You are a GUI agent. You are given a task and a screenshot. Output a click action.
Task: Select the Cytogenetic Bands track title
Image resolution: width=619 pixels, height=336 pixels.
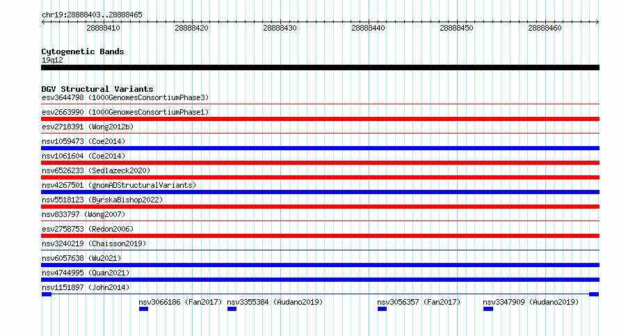83,51
